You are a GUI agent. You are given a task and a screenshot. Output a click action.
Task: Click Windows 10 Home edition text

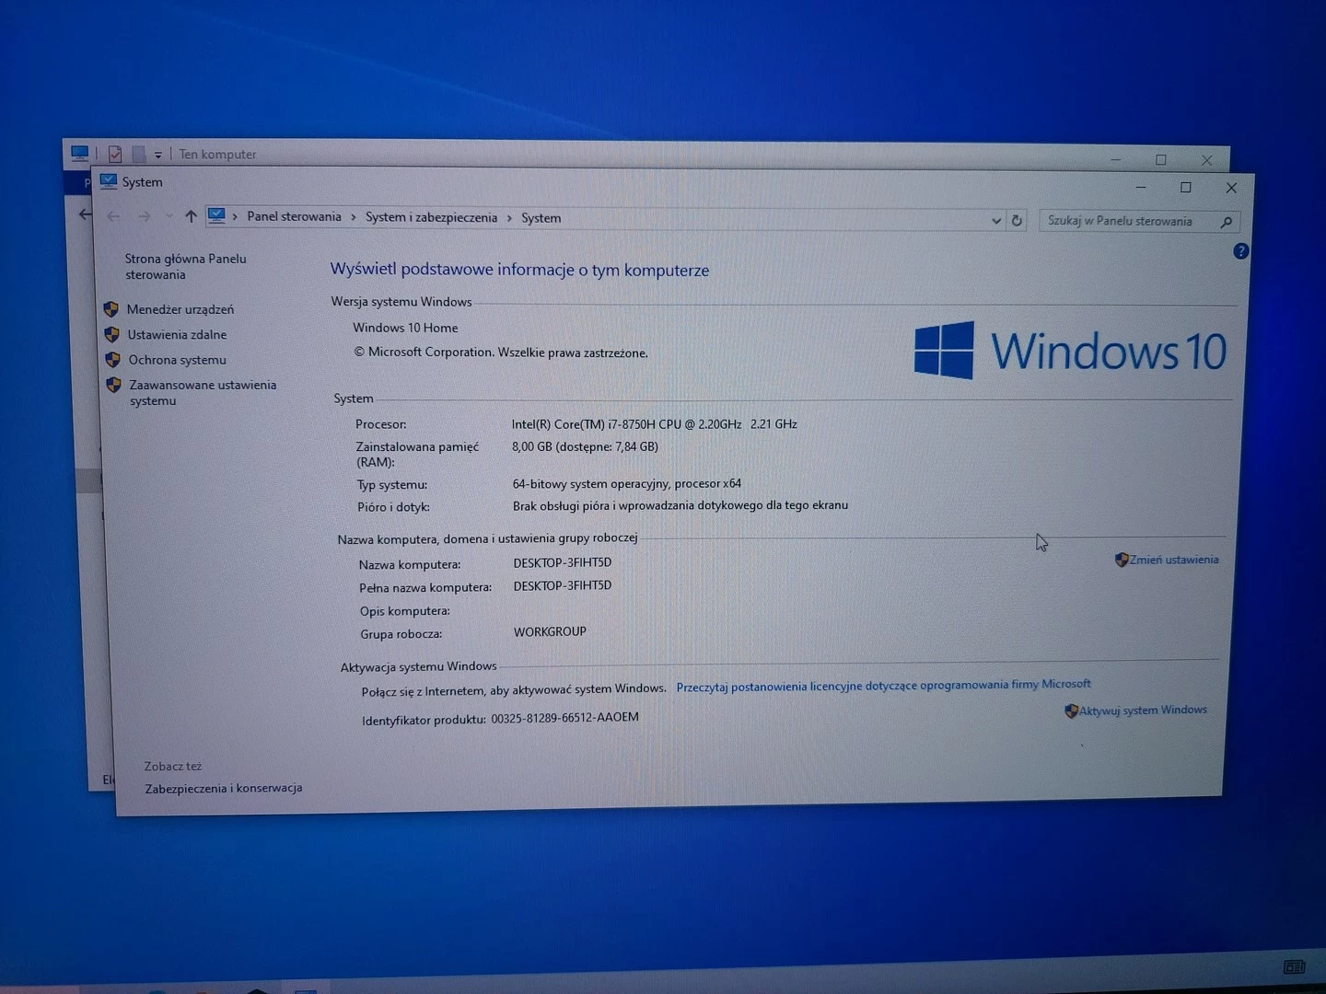pos(405,328)
